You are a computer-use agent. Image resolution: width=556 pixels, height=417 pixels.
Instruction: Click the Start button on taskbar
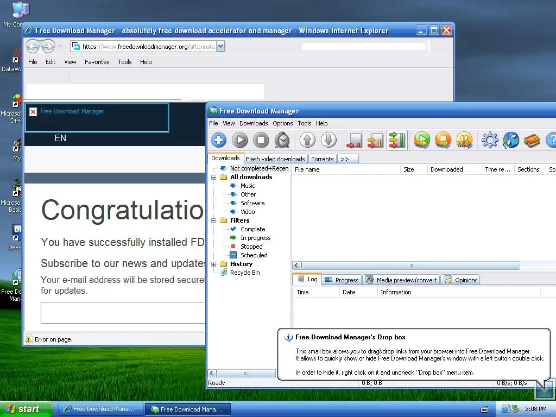(x=26, y=409)
